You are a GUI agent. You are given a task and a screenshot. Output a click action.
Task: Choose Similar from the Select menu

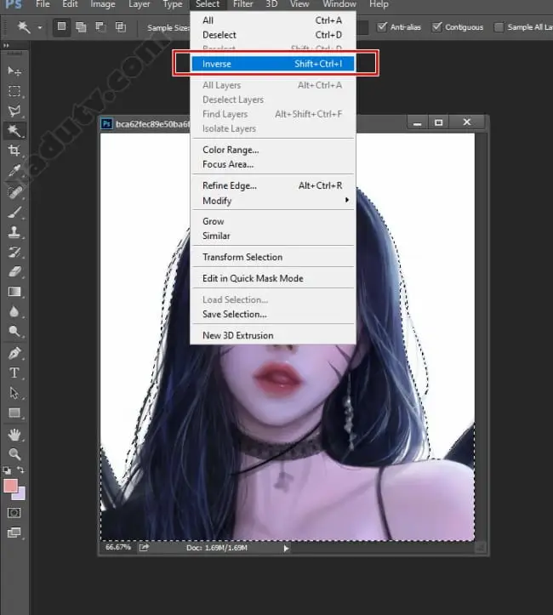[x=273, y=236]
